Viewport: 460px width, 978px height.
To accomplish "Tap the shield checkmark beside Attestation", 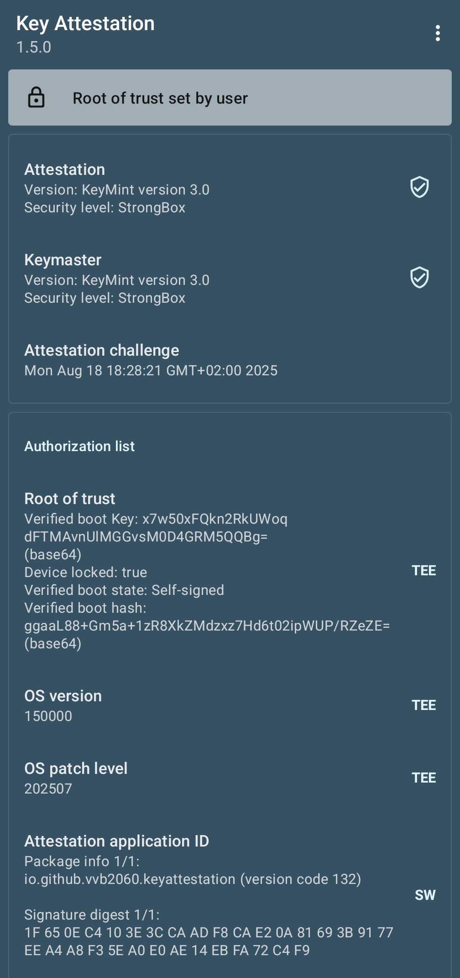I will click(x=419, y=187).
